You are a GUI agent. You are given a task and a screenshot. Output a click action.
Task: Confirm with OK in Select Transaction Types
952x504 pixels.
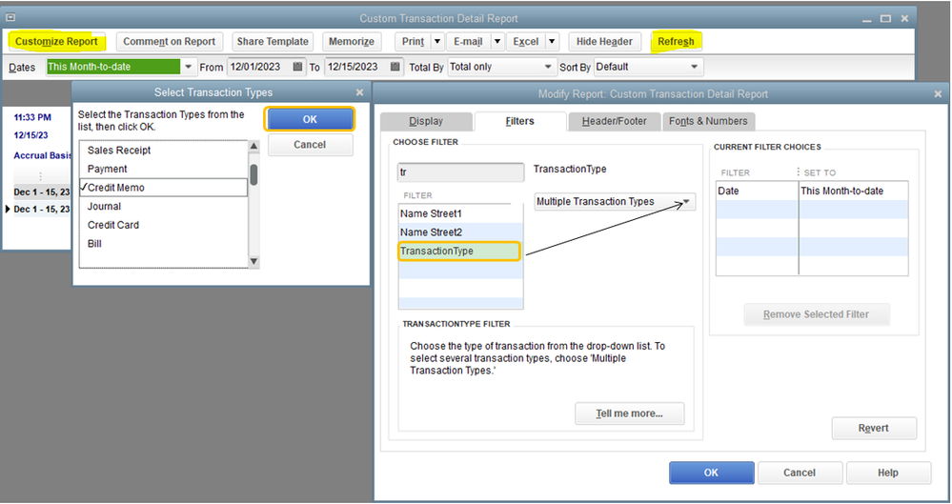click(310, 119)
